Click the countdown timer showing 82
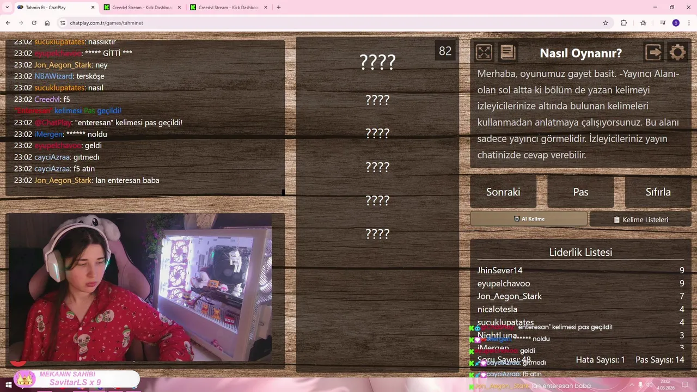The height and width of the screenshot is (392, 697). [445, 51]
